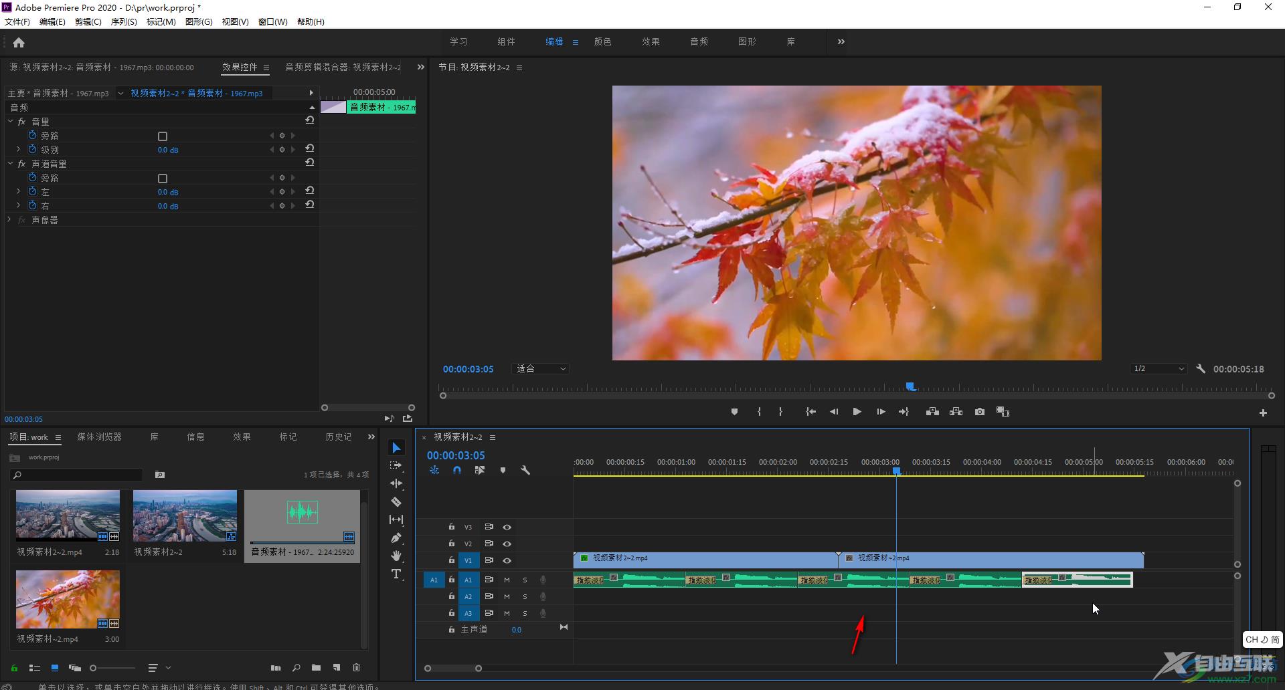The height and width of the screenshot is (690, 1285).
Task: Add marker in program monitor
Action: [734, 413]
